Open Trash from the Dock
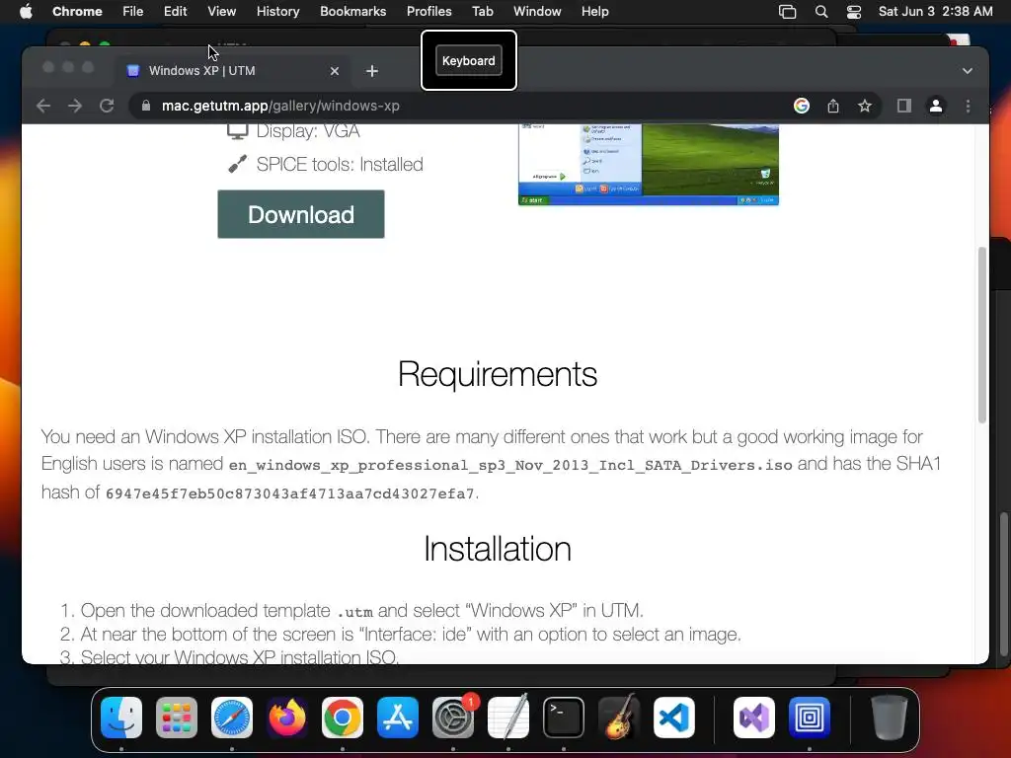This screenshot has height=758, width=1011. pos(890,718)
